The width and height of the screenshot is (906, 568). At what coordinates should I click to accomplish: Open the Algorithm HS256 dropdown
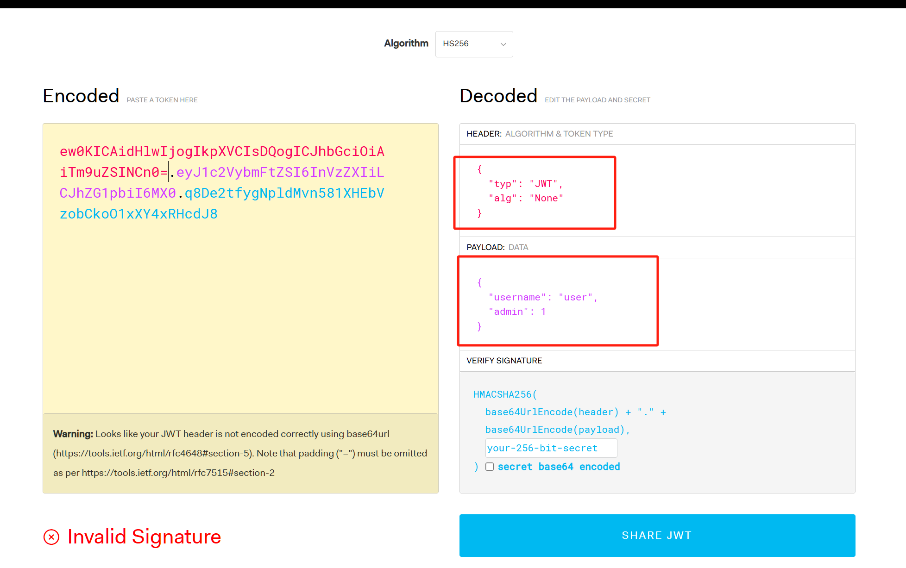point(473,44)
